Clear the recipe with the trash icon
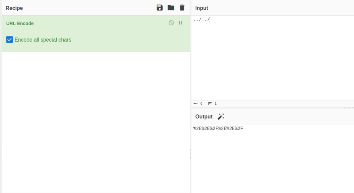 coord(182,8)
